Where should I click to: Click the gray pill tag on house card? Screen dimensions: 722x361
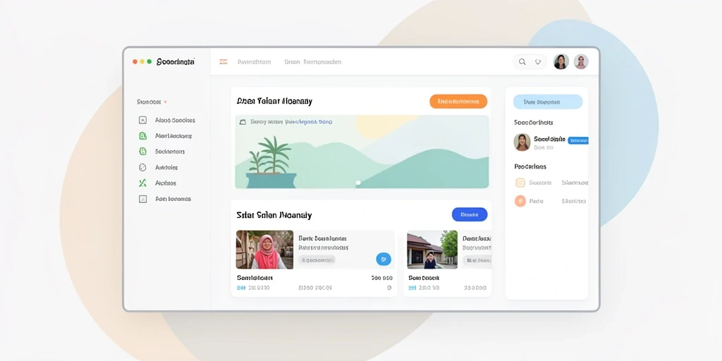click(x=477, y=261)
